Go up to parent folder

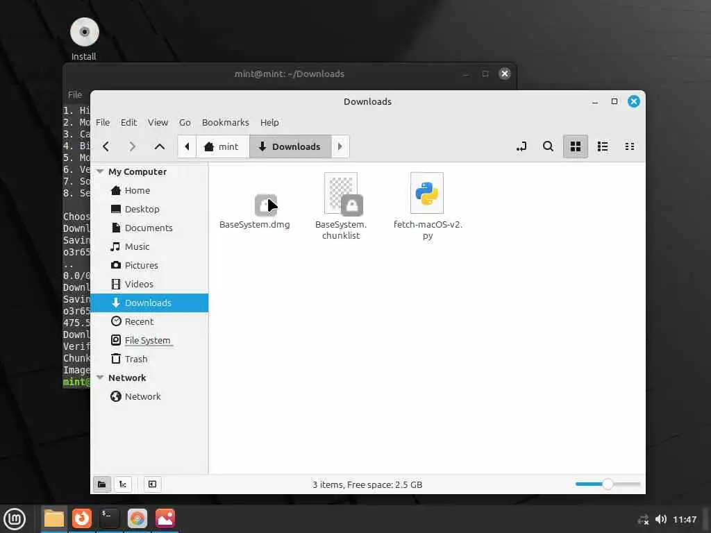click(x=160, y=146)
